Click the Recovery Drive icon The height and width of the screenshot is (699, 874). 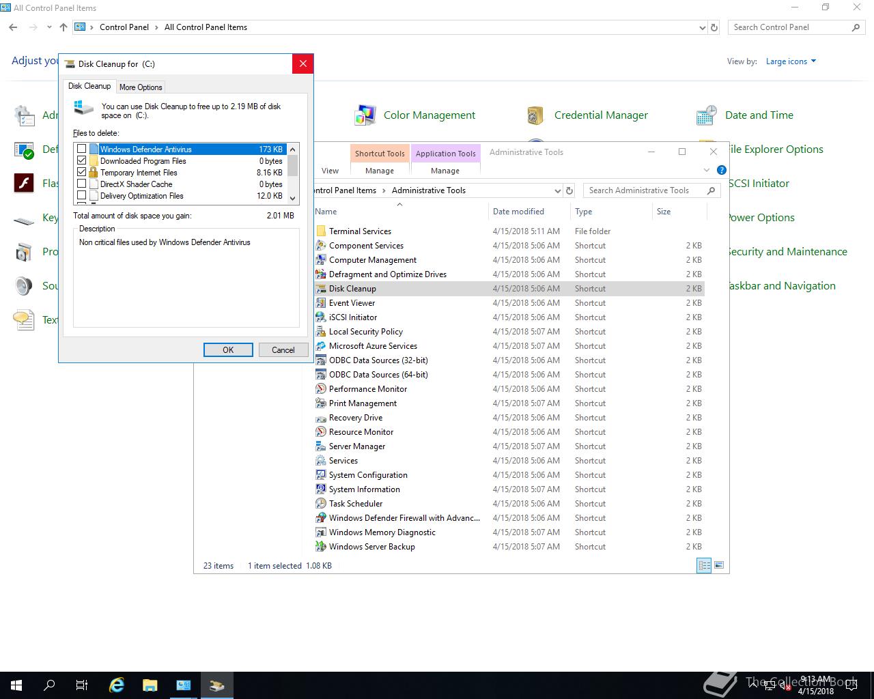pos(321,418)
